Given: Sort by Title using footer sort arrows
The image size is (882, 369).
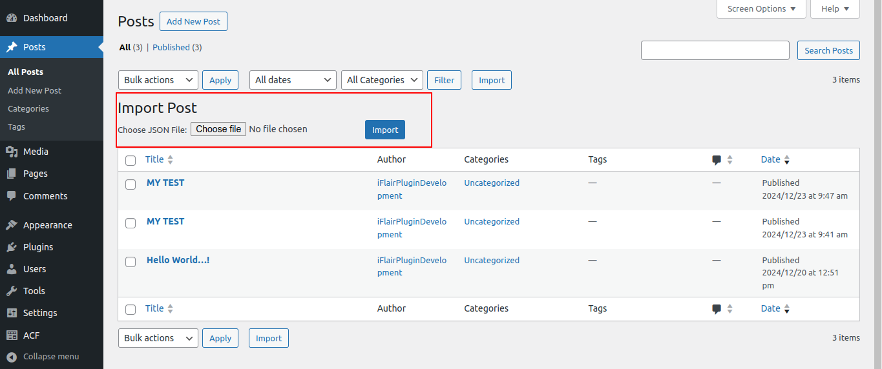Looking at the screenshot, I should pos(171,309).
